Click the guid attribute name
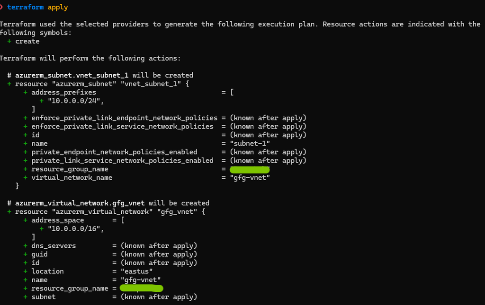485x305 pixels. [x=39, y=254]
